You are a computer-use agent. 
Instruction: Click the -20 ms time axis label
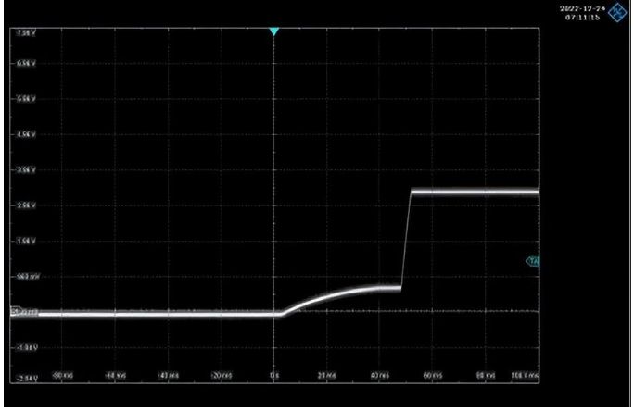[x=222, y=376]
